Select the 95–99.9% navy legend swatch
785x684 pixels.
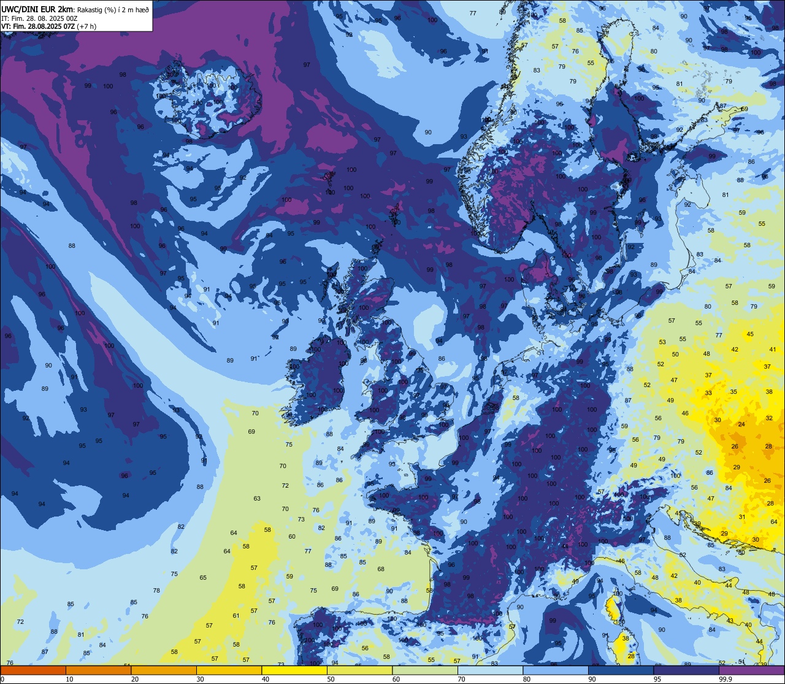pyautogui.click(x=686, y=670)
